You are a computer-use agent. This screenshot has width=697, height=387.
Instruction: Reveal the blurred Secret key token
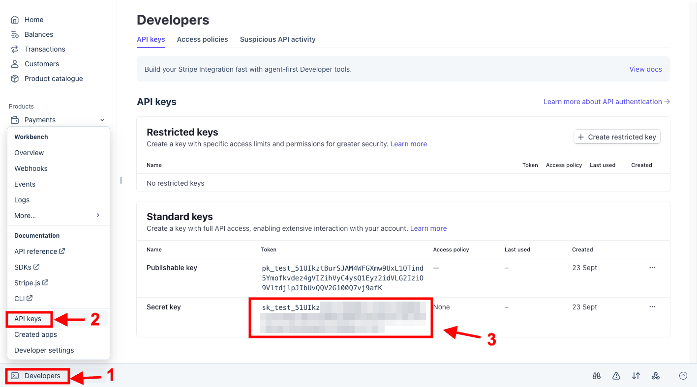pos(343,317)
